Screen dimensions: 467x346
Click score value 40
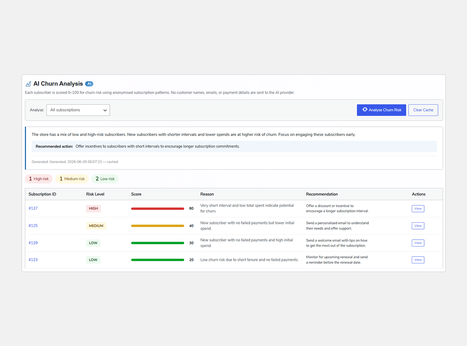[191, 226]
